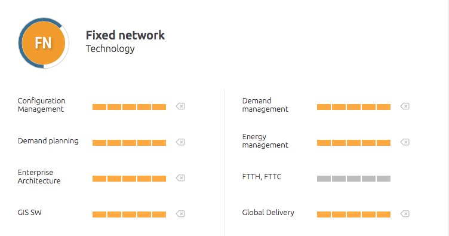This screenshot has height=236, width=449.
Task: Clear the Energy management rating
Action: click(405, 142)
